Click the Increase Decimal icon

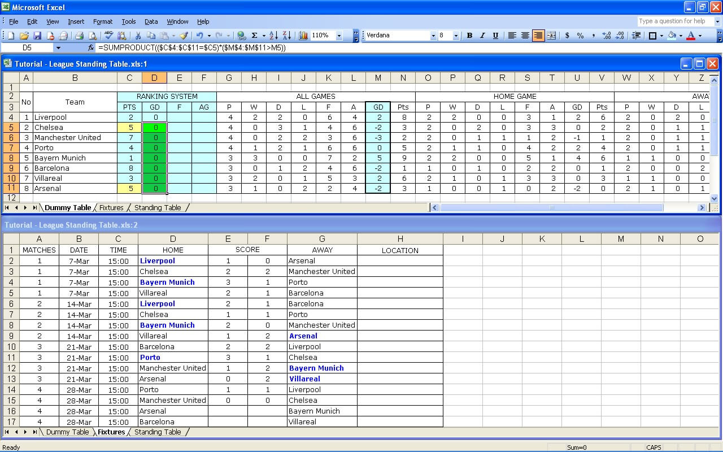tap(607, 36)
